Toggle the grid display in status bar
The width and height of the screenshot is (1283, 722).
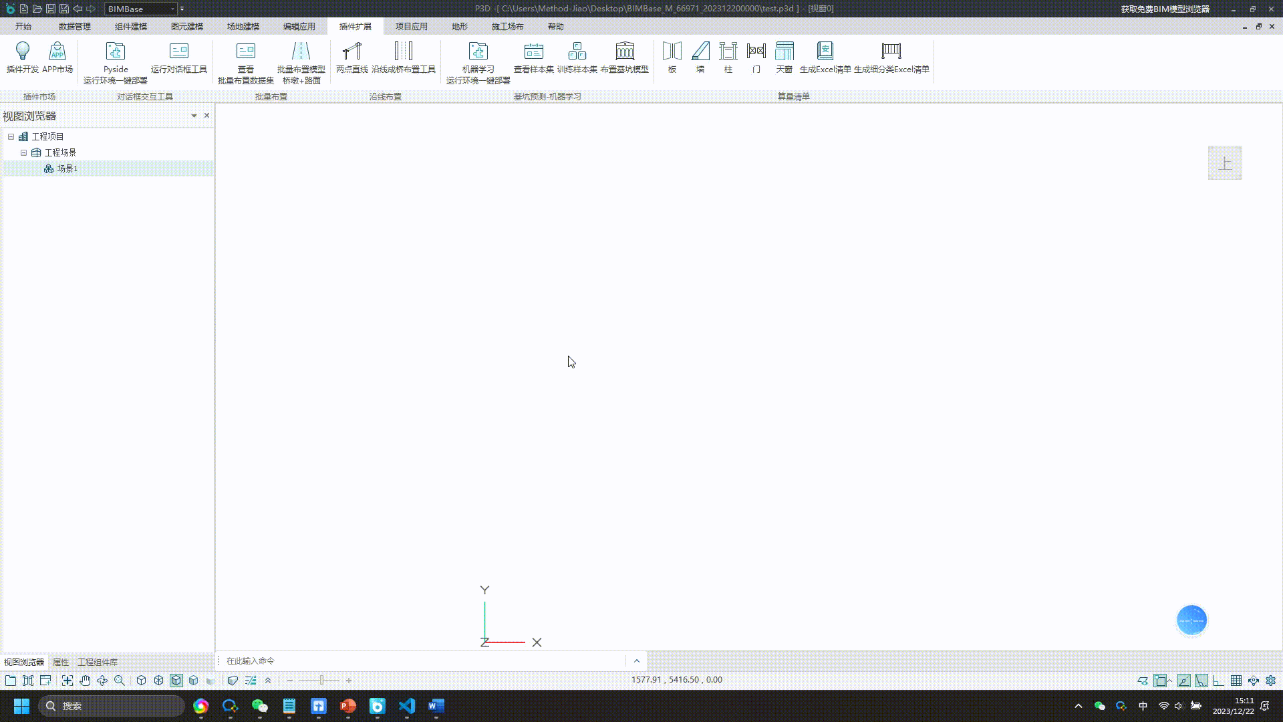pyautogui.click(x=1236, y=681)
